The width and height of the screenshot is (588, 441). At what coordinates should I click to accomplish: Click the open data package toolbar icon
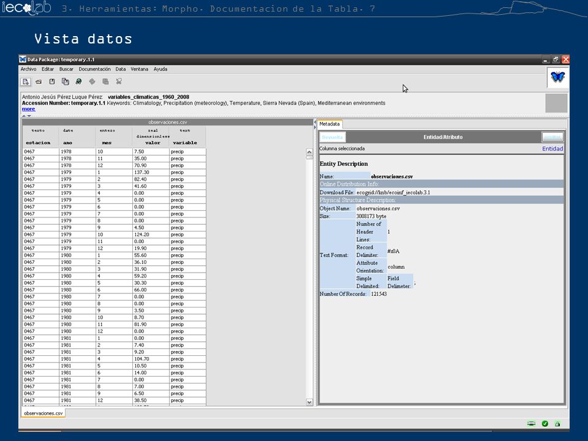click(x=39, y=81)
